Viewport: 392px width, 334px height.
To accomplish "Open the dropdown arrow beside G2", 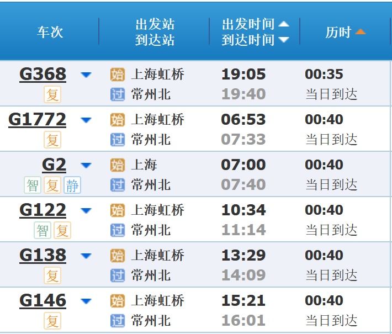I will pyautogui.click(x=86, y=165).
